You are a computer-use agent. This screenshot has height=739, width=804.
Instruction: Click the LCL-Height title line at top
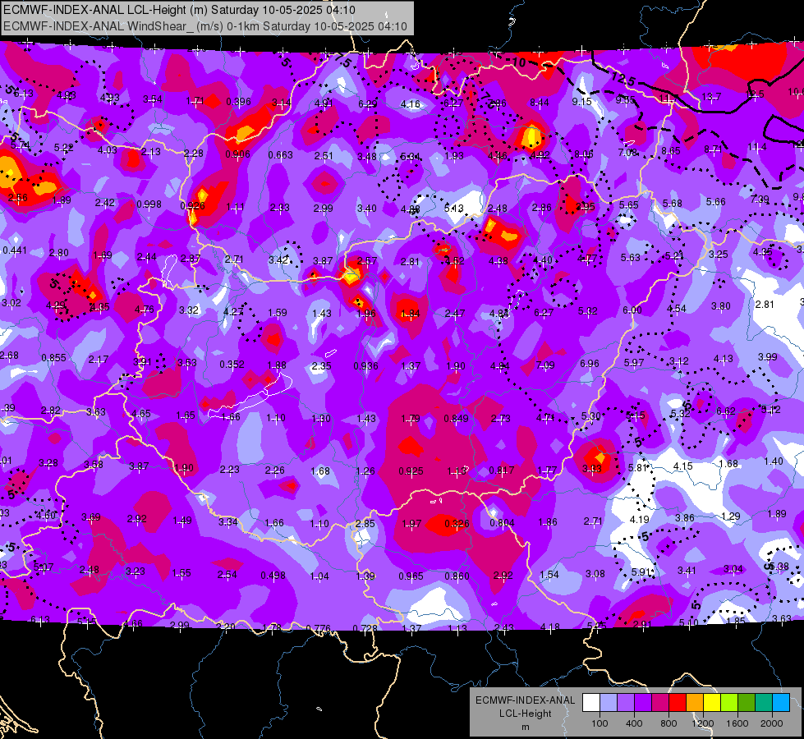click(x=179, y=10)
